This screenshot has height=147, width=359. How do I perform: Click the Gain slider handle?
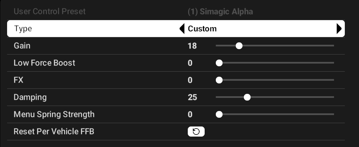239,46
